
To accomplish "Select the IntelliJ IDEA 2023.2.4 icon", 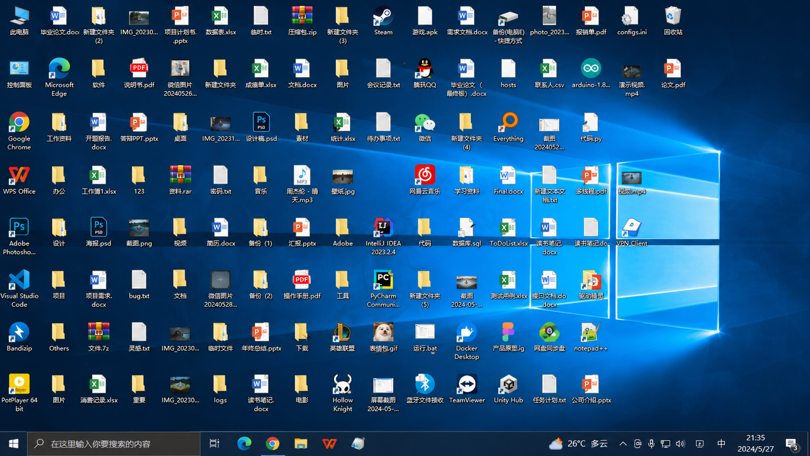I will (383, 228).
